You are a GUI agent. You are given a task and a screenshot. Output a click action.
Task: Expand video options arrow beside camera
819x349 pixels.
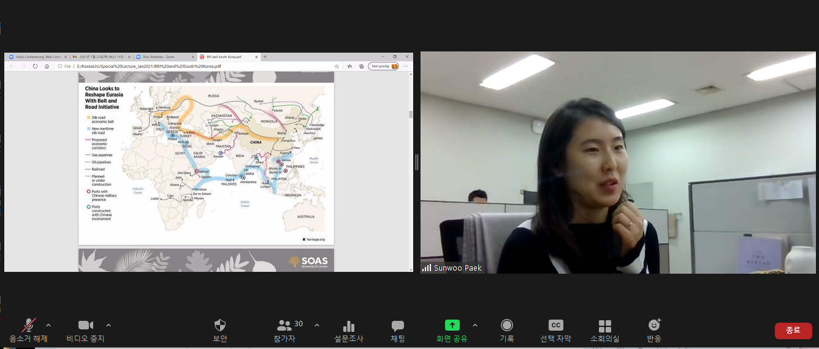[109, 325]
